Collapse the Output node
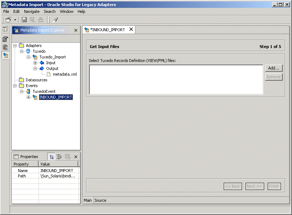This screenshot has height=215, width=292. point(35,69)
